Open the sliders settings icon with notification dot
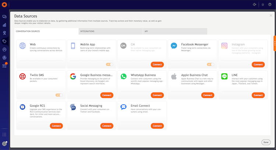 tap(4, 65)
